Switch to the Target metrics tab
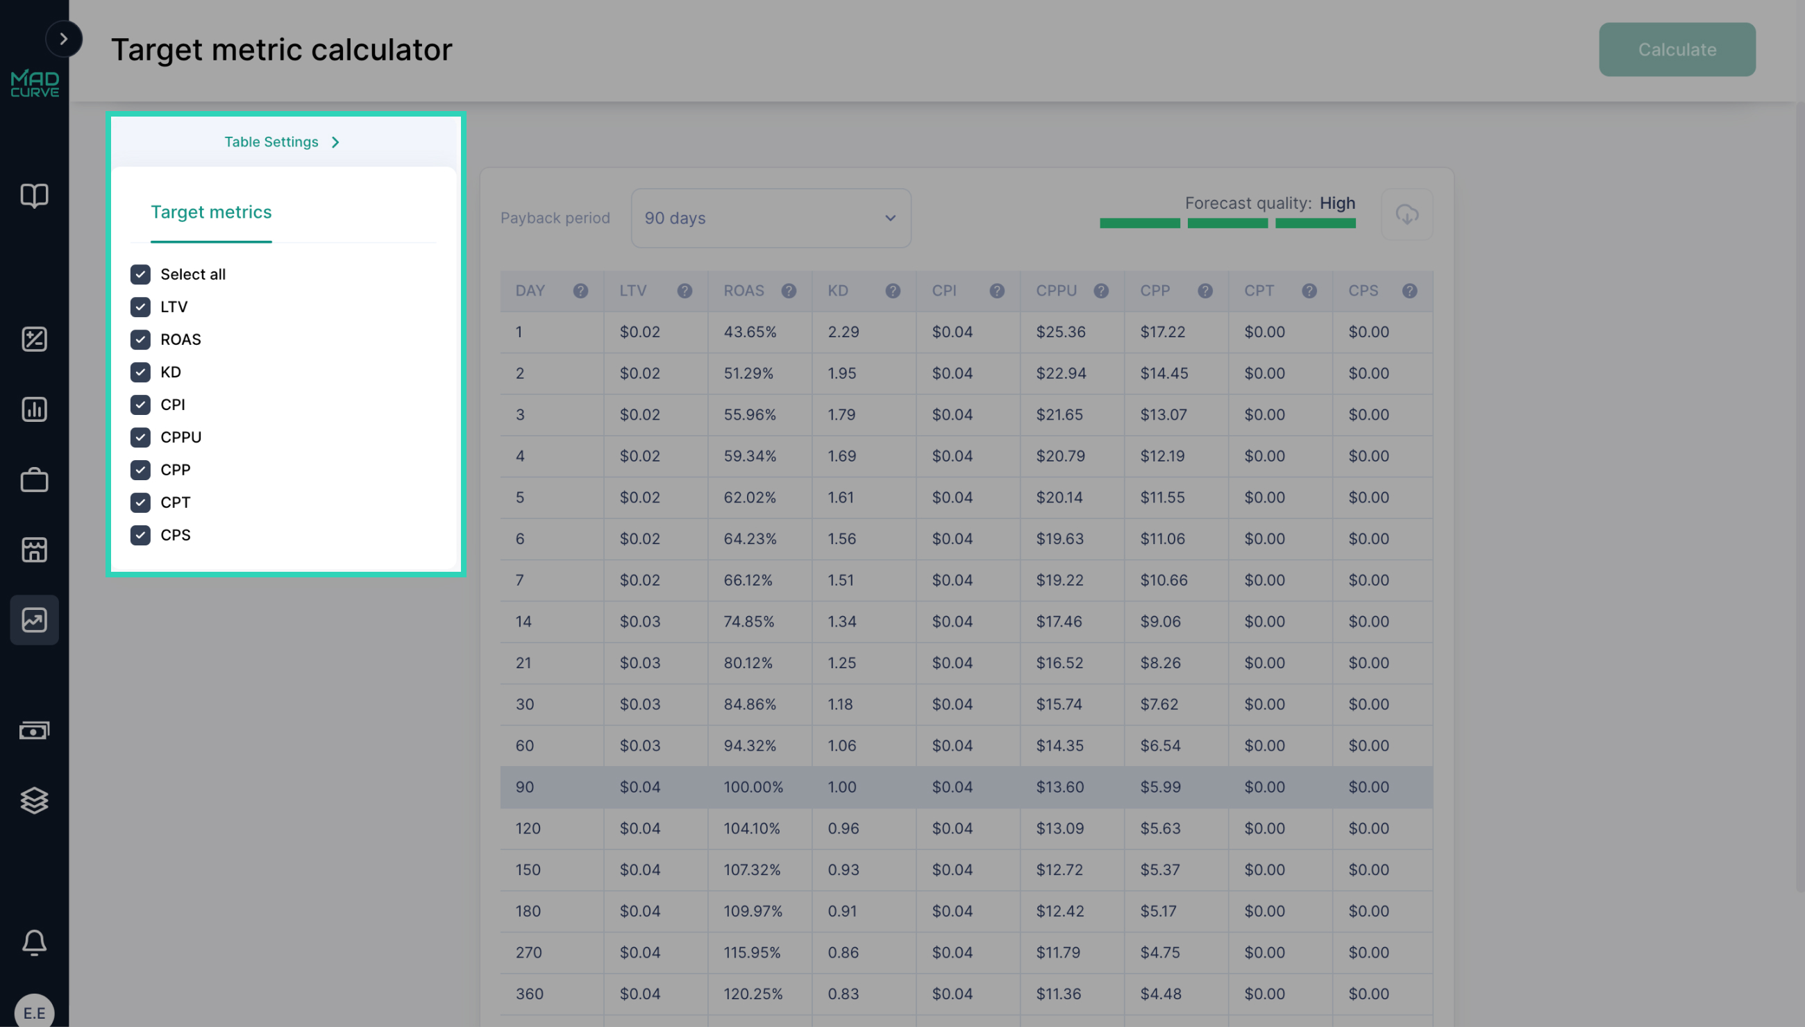The height and width of the screenshot is (1027, 1805). click(211, 212)
